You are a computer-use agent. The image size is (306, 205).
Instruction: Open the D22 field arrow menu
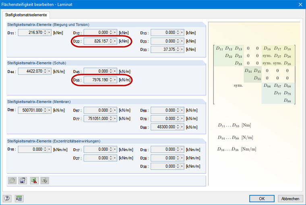point(115,41)
